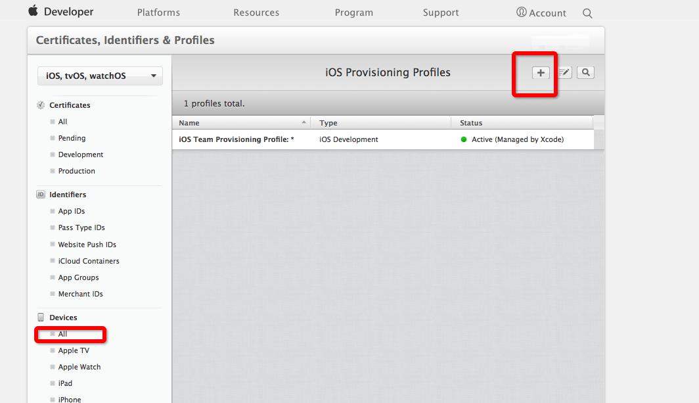Select All under Devices

click(x=62, y=334)
